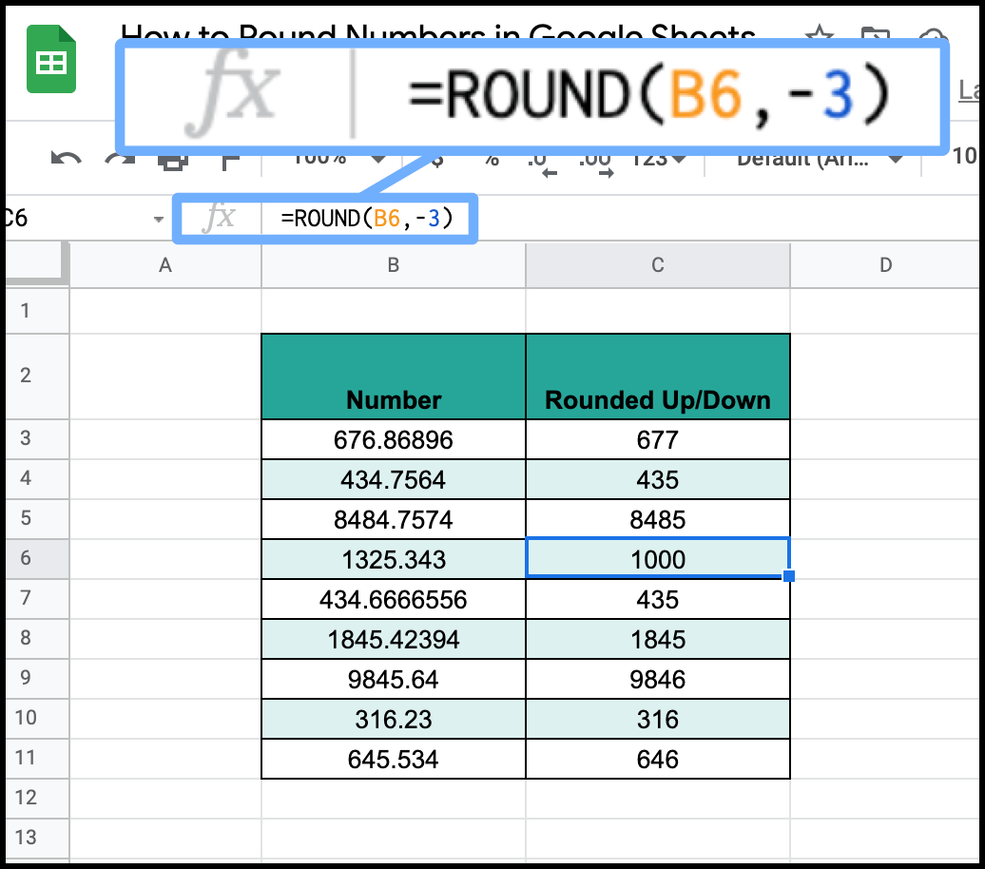Image resolution: width=985 pixels, height=869 pixels.
Task: Click cell containing 645.534
Action: (394, 759)
